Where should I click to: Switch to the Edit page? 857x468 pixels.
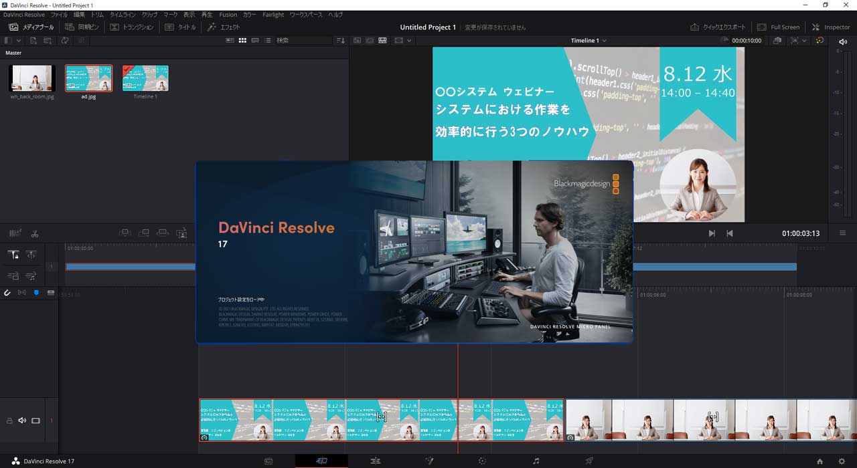(x=375, y=461)
